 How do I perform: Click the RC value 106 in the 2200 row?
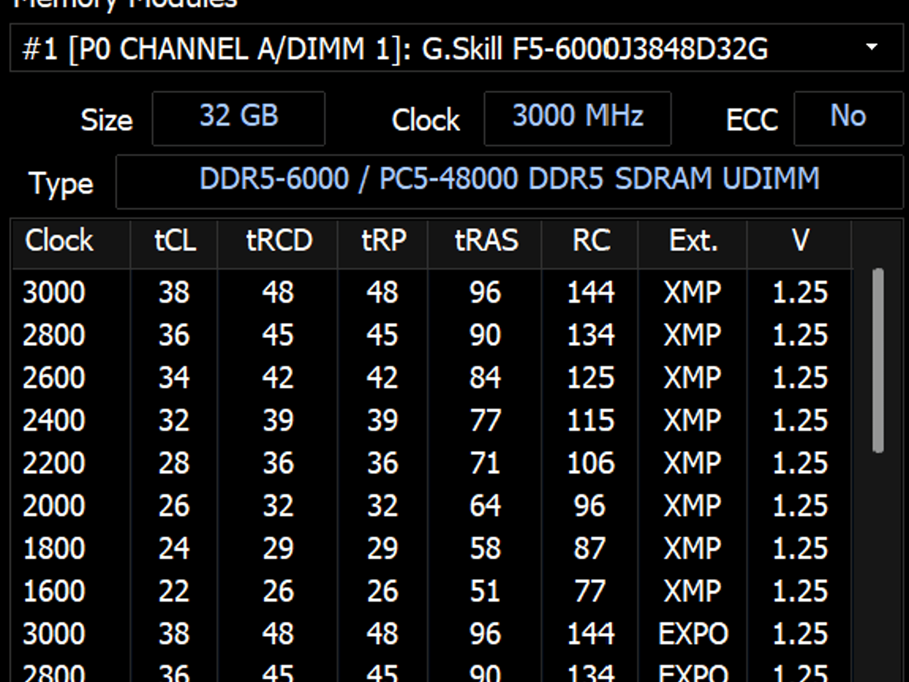(591, 463)
